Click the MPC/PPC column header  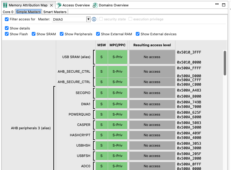coord(117,45)
